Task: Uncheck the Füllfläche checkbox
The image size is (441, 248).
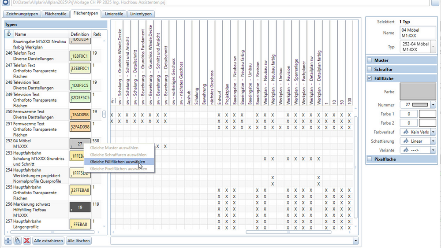Action: pos(370,78)
